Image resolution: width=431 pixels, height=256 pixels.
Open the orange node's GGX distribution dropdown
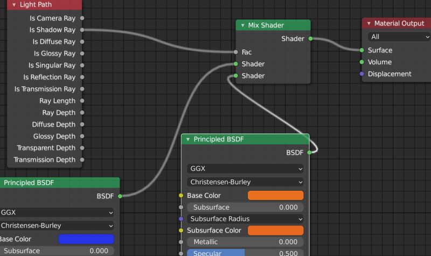coord(245,169)
